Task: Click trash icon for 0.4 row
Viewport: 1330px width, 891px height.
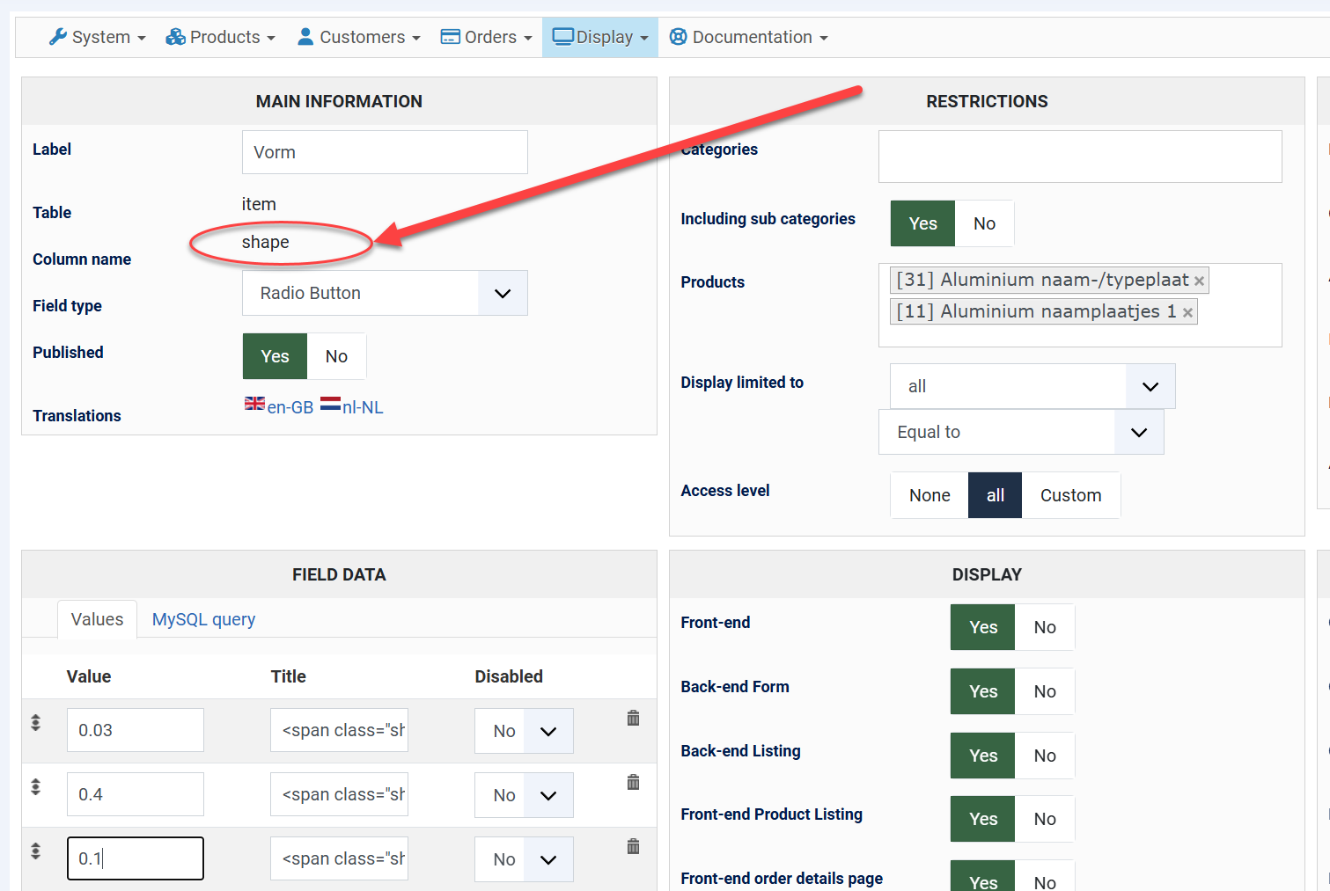Action: 633,782
